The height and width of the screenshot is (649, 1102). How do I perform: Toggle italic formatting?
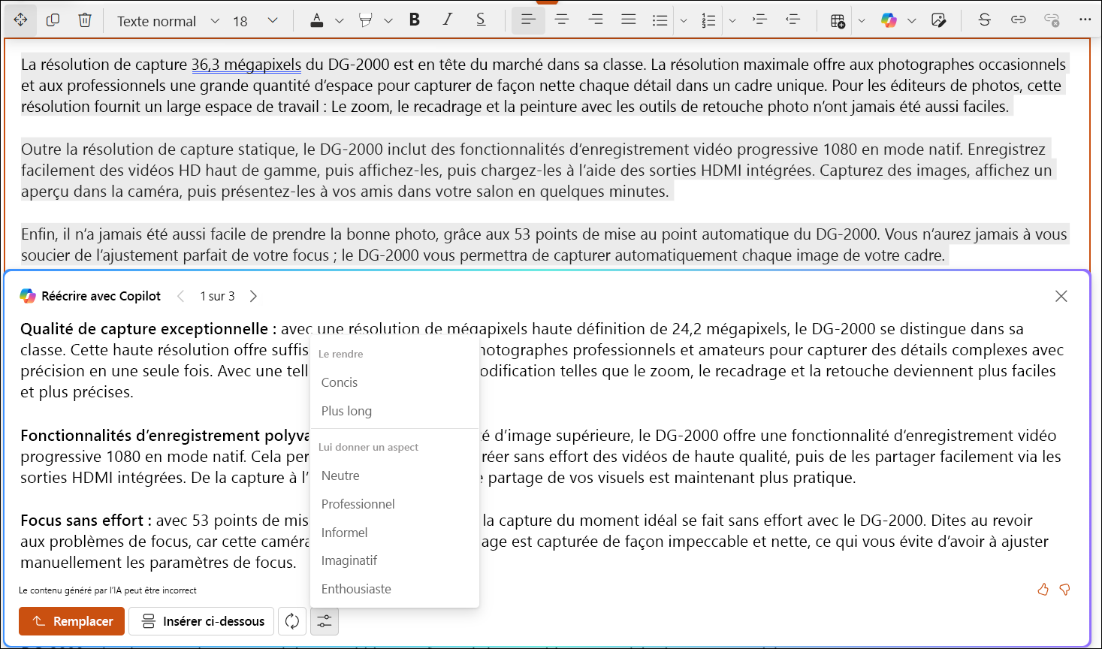pyautogui.click(x=448, y=20)
